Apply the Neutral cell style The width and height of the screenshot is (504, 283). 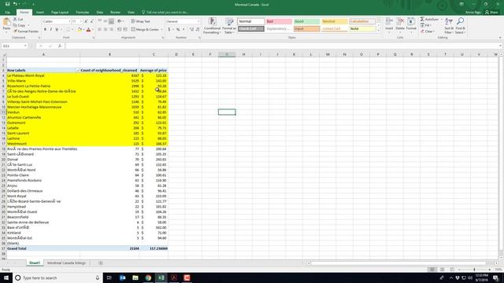tap(334, 21)
